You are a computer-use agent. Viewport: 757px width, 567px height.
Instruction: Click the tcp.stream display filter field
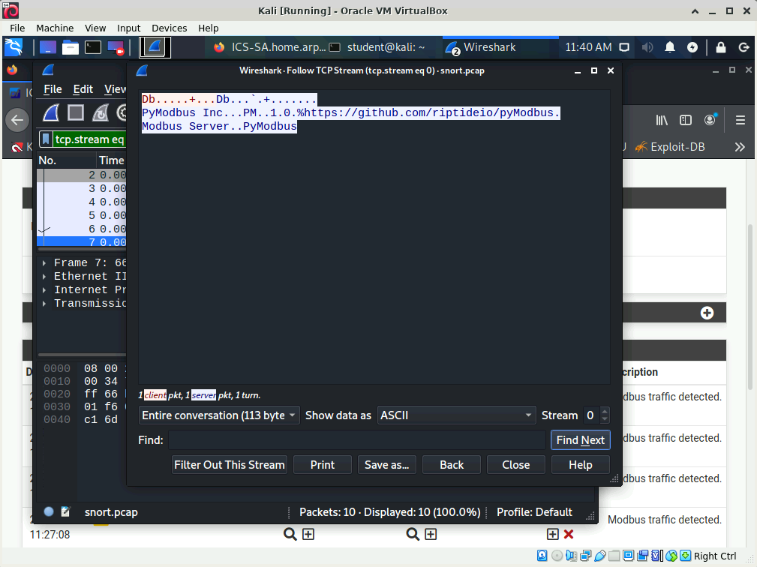tap(89, 139)
